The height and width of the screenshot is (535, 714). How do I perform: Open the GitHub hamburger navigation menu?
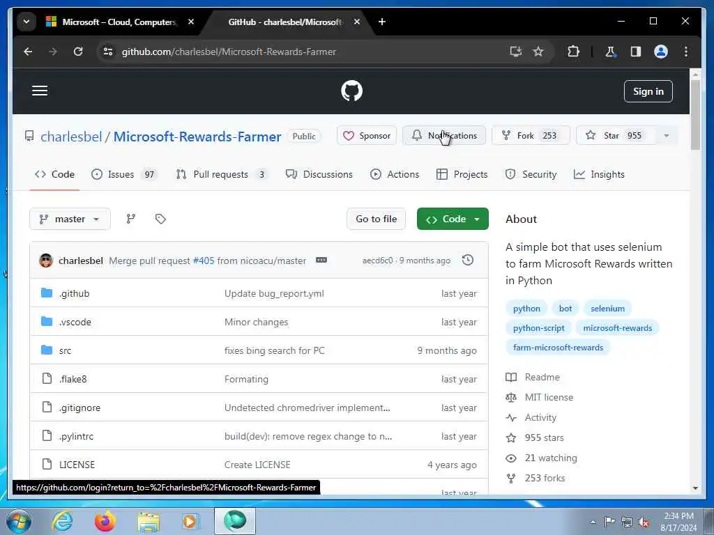click(x=40, y=91)
